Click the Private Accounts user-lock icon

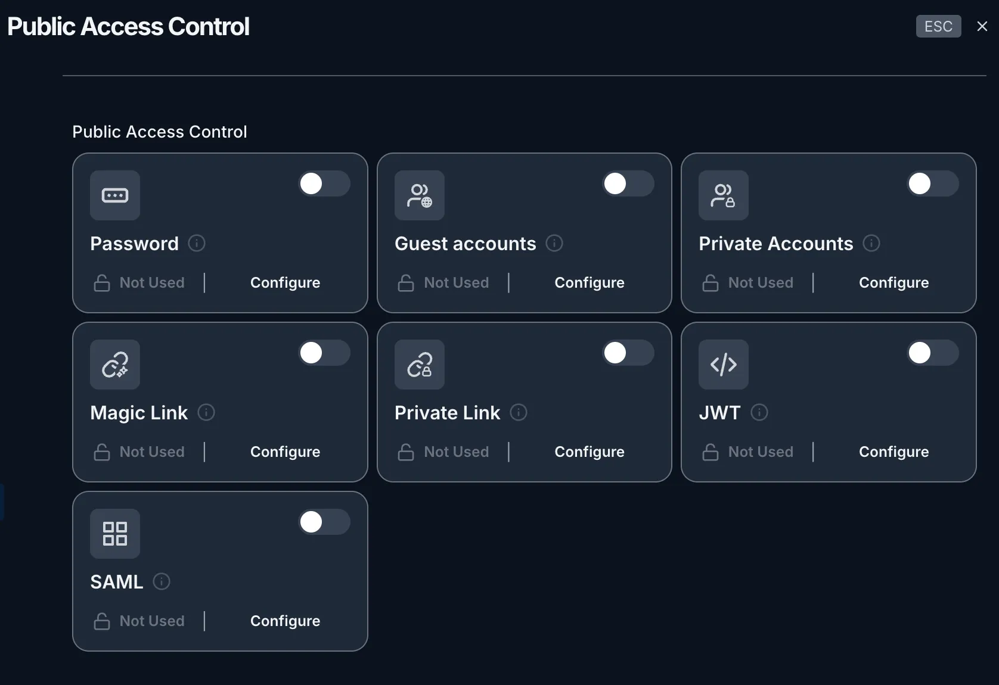click(724, 195)
